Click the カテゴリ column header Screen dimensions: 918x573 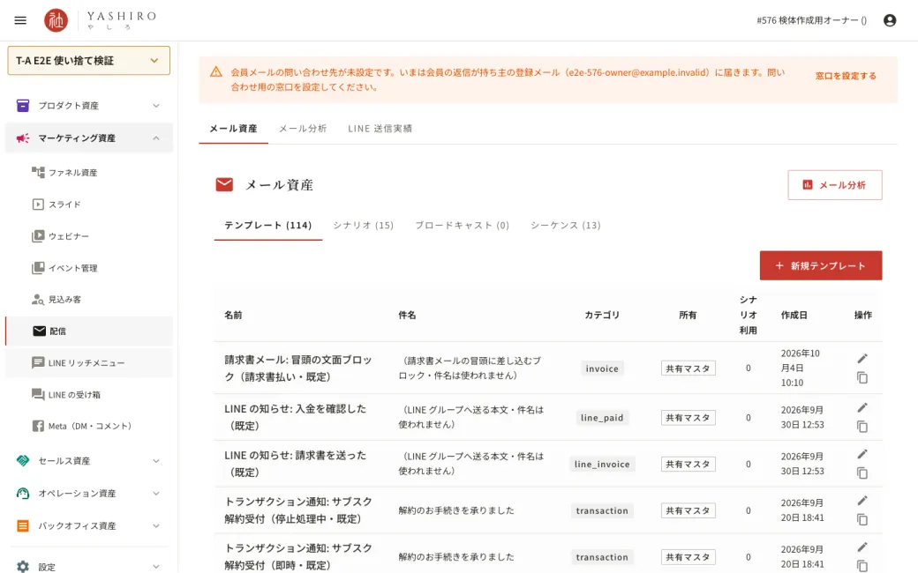(x=602, y=316)
